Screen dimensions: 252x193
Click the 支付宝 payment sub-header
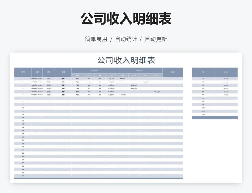pyautogui.click(x=134, y=75)
